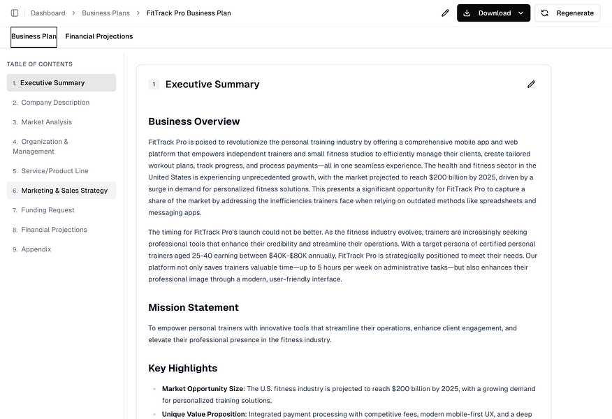Open Organization & Management contents entry

coord(61,146)
